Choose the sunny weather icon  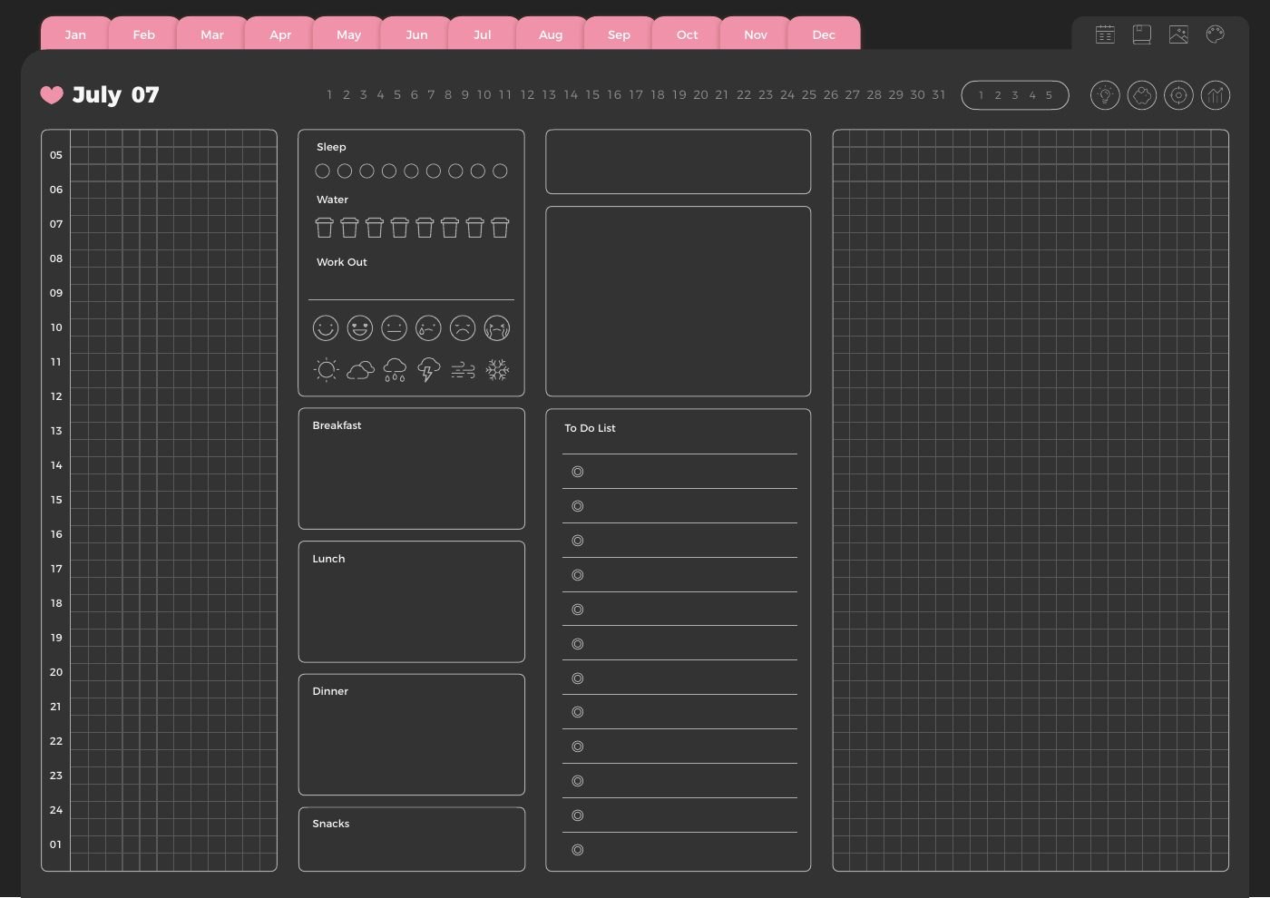(x=326, y=370)
